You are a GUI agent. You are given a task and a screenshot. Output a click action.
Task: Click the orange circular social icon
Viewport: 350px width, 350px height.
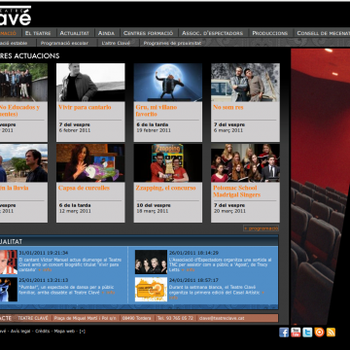pos(319,332)
